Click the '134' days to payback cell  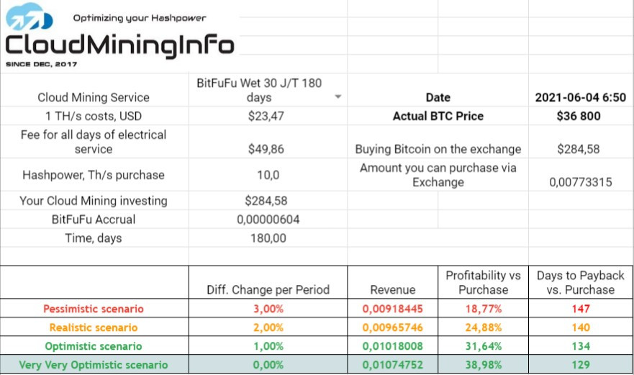tap(581, 346)
